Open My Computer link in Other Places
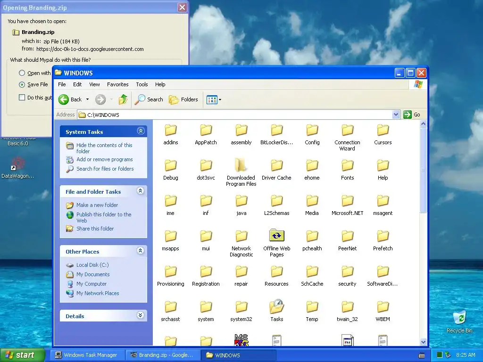 (x=92, y=284)
